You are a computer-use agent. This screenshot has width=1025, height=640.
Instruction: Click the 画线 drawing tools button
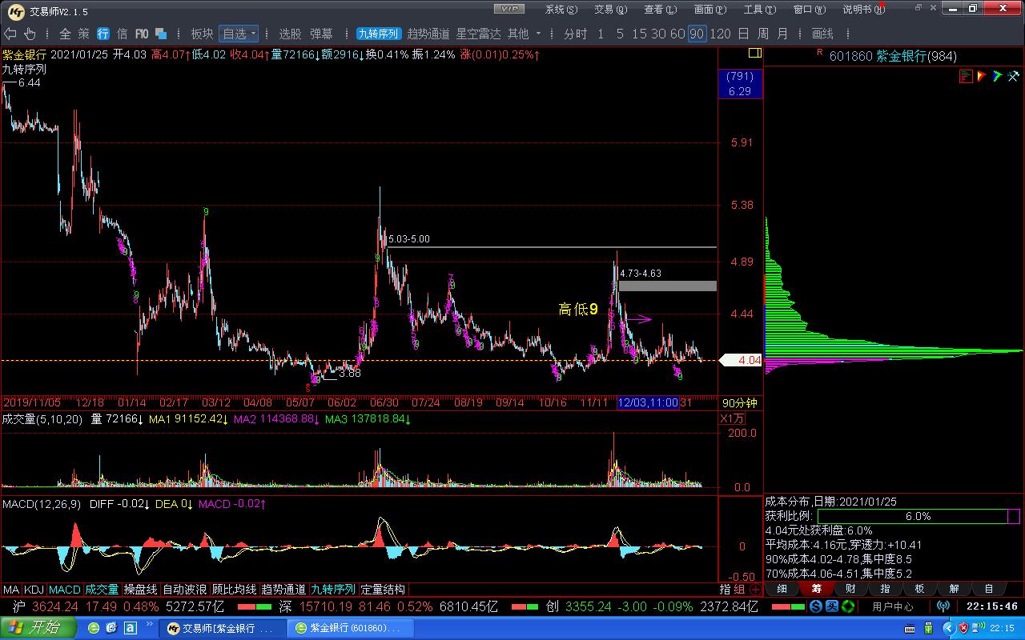click(822, 34)
